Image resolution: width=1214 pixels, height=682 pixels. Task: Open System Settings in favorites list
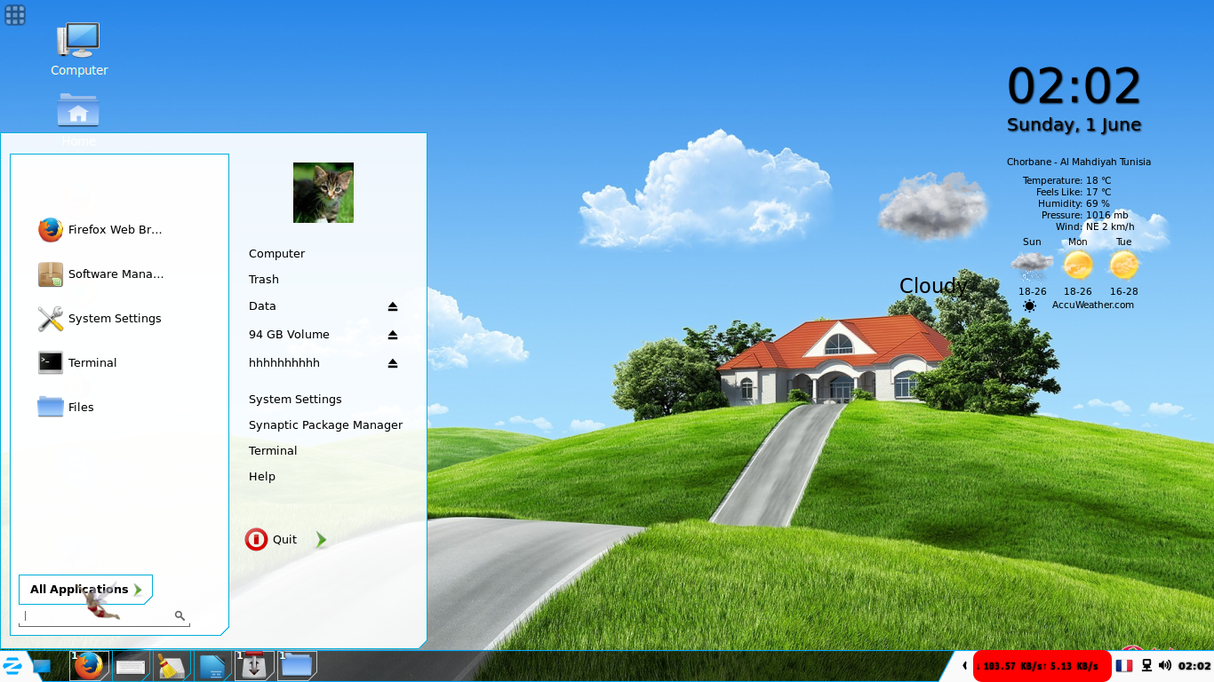pos(100,319)
